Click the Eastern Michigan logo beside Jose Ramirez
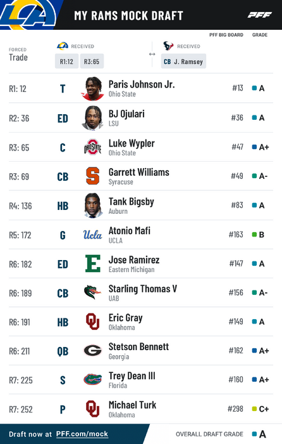This screenshot has height=444, width=282. 93,263
